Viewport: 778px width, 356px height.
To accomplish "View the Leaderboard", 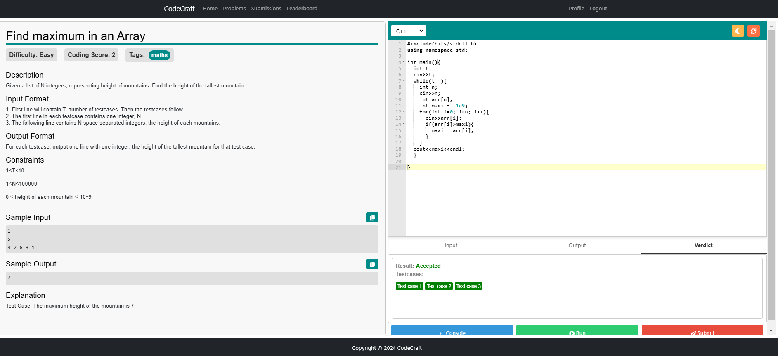I will click(302, 9).
